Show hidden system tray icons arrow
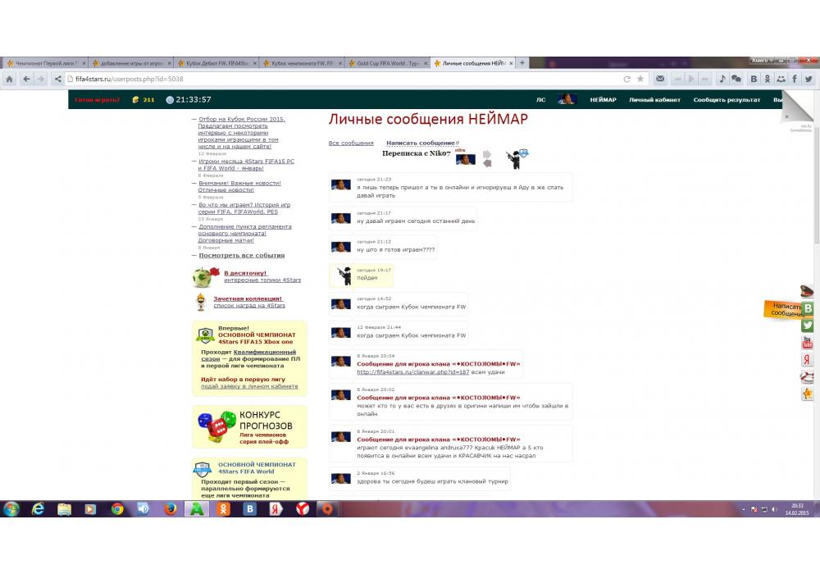 click(743, 509)
